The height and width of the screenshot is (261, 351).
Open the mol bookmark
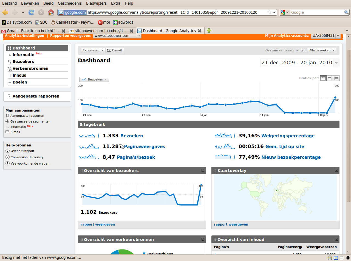coord(104,22)
